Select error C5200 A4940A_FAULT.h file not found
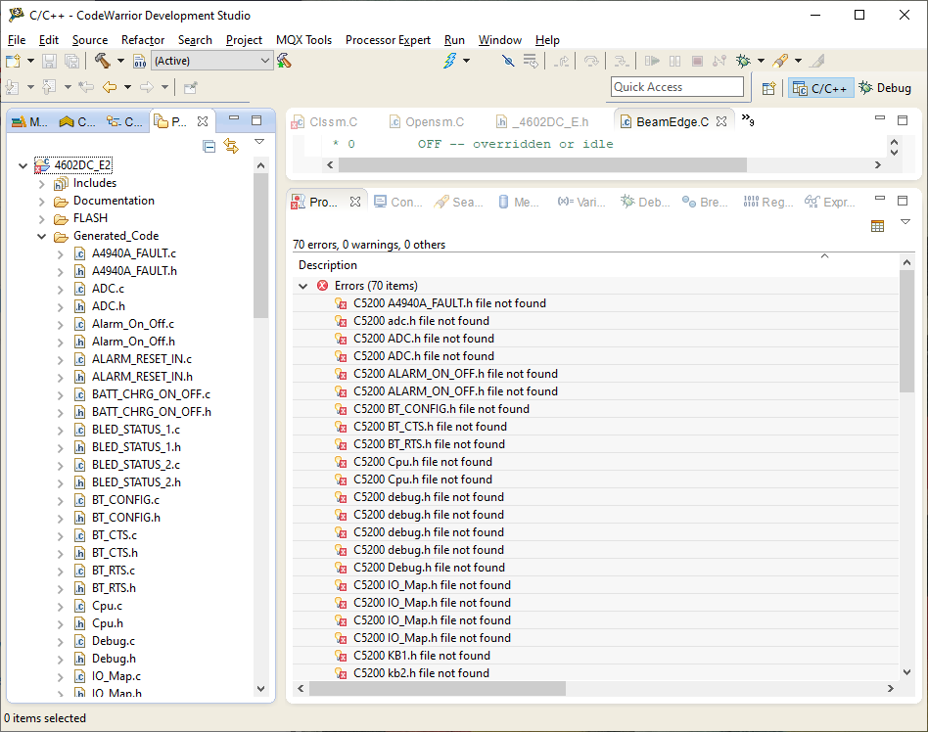This screenshot has height=732, width=928. [x=449, y=303]
